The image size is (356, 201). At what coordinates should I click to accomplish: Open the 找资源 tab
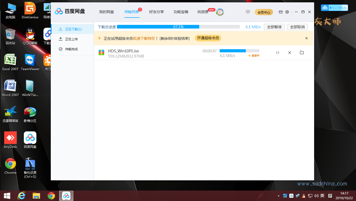pyautogui.click(x=203, y=12)
